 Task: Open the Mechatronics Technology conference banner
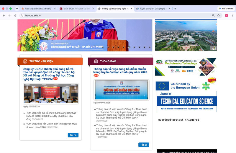pyautogui.click(x=186, y=67)
